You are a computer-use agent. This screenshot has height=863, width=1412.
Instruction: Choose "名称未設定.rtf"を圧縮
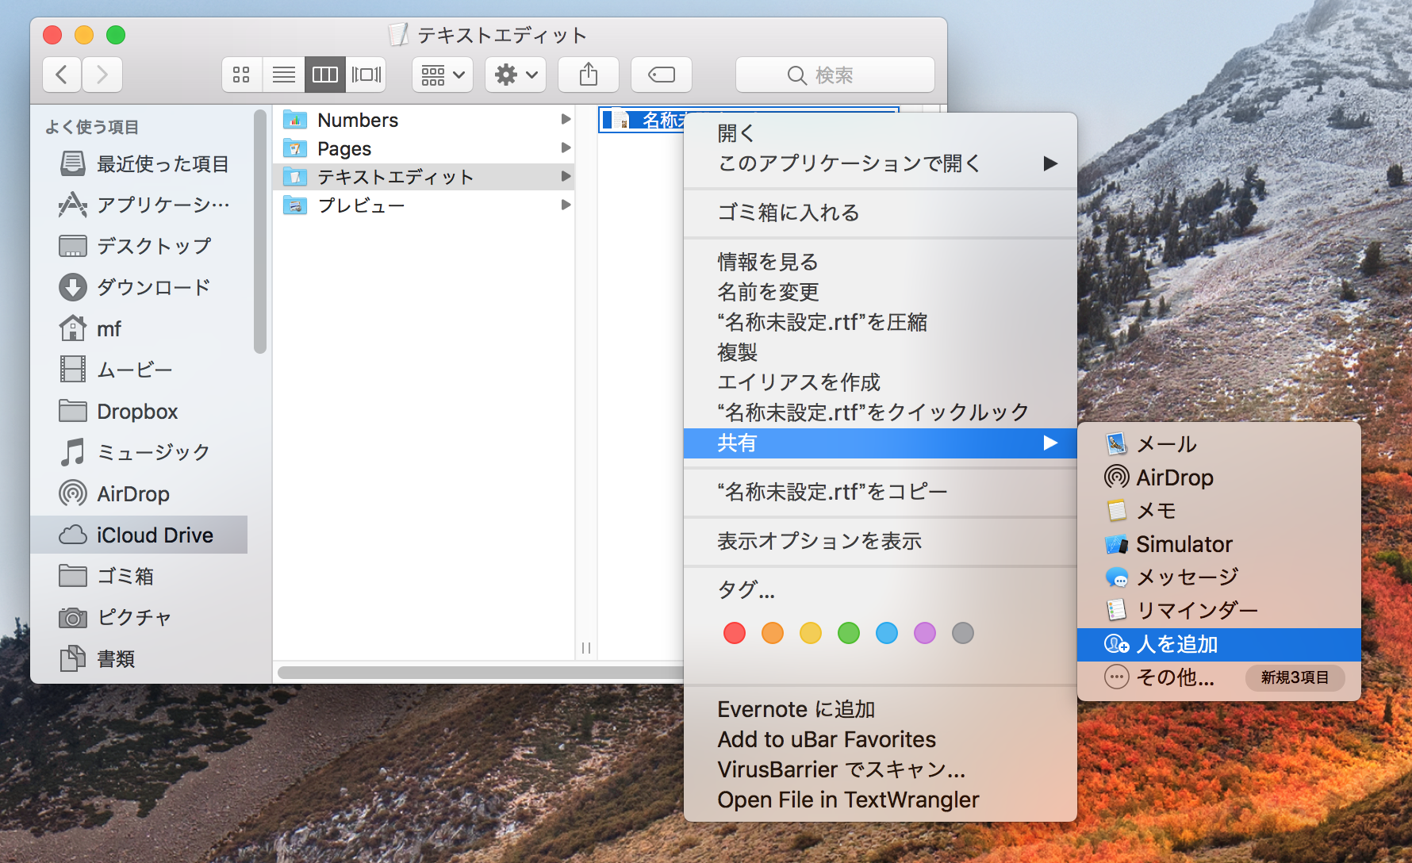click(881, 322)
